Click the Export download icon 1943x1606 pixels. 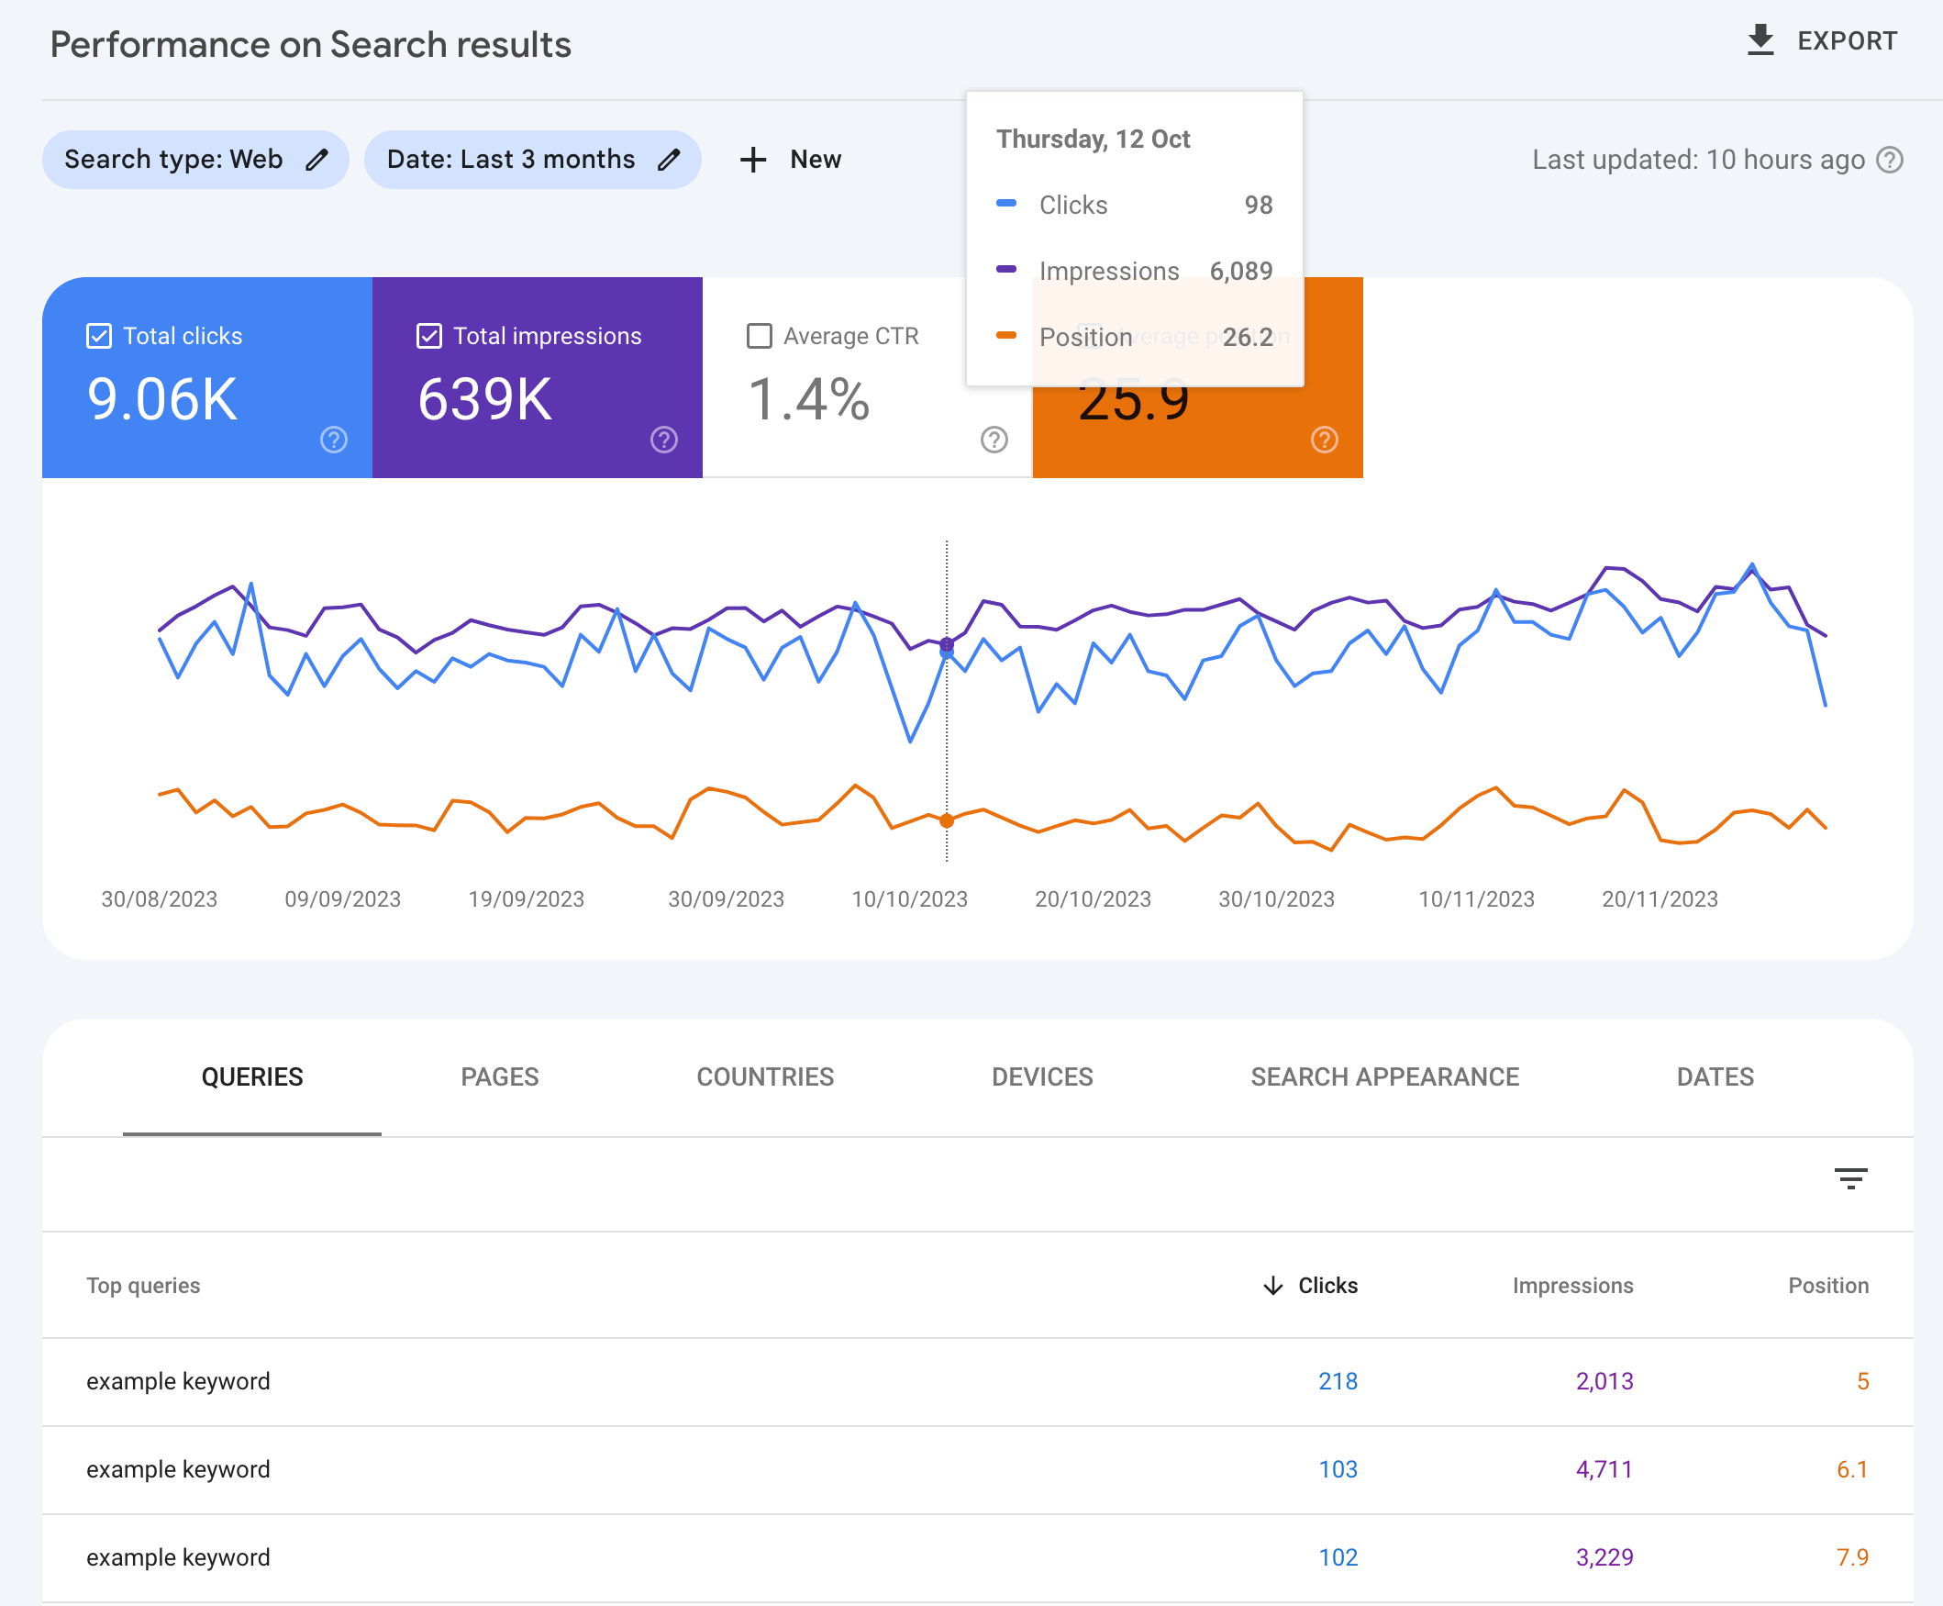click(x=1760, y=39)
